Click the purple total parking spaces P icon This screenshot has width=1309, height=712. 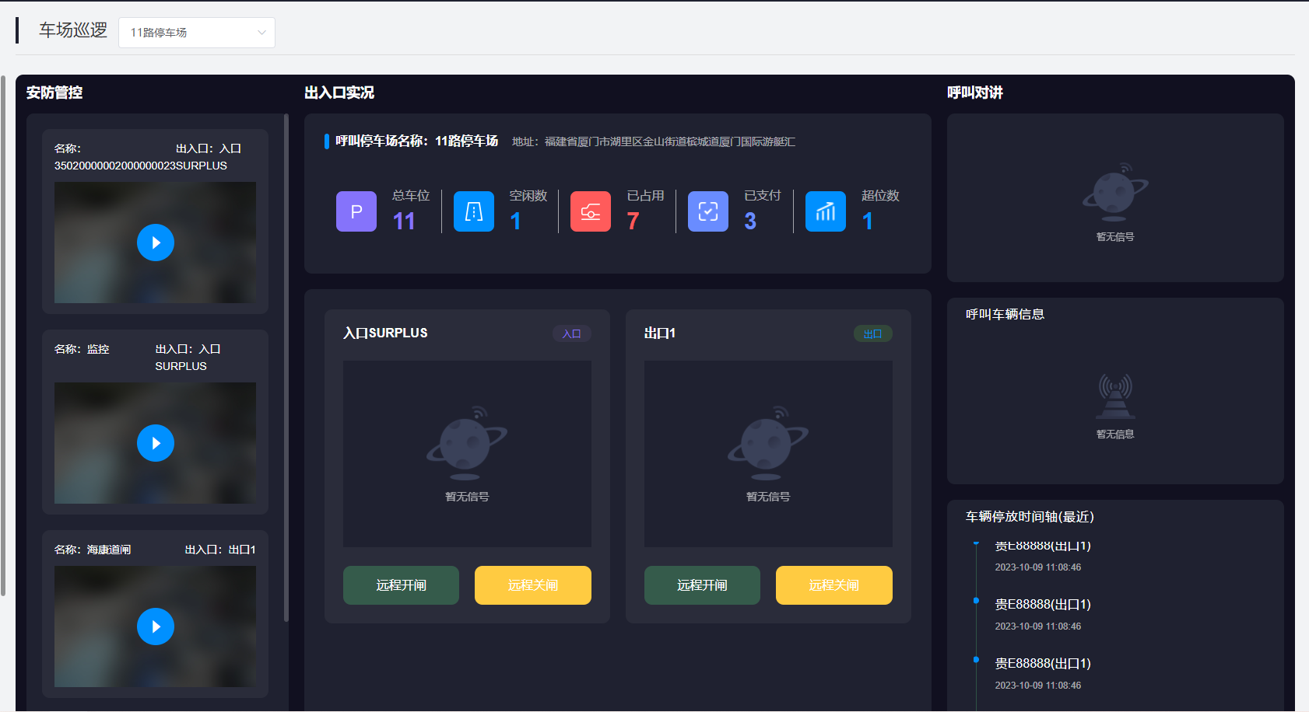[x=356, y=211]
